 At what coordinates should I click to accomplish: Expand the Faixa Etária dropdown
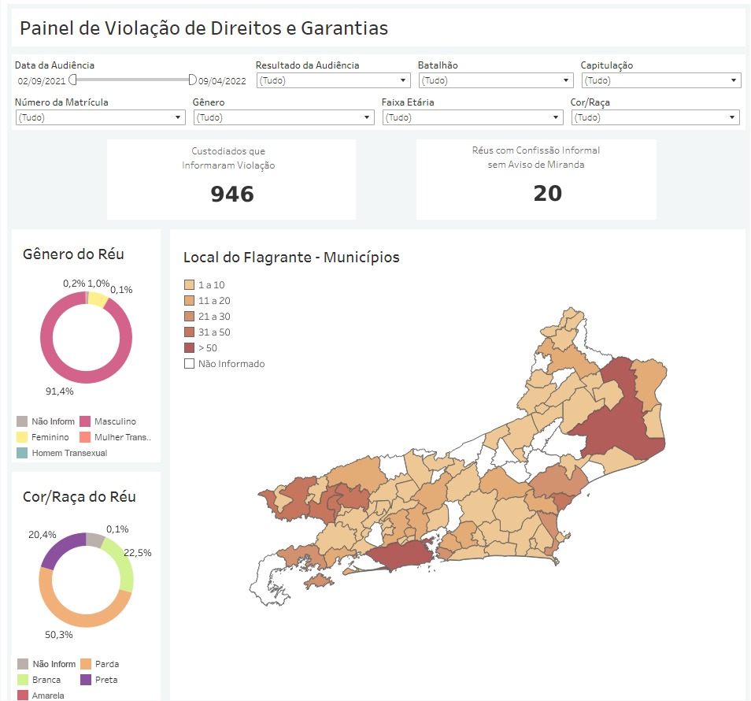pos(472,117)
